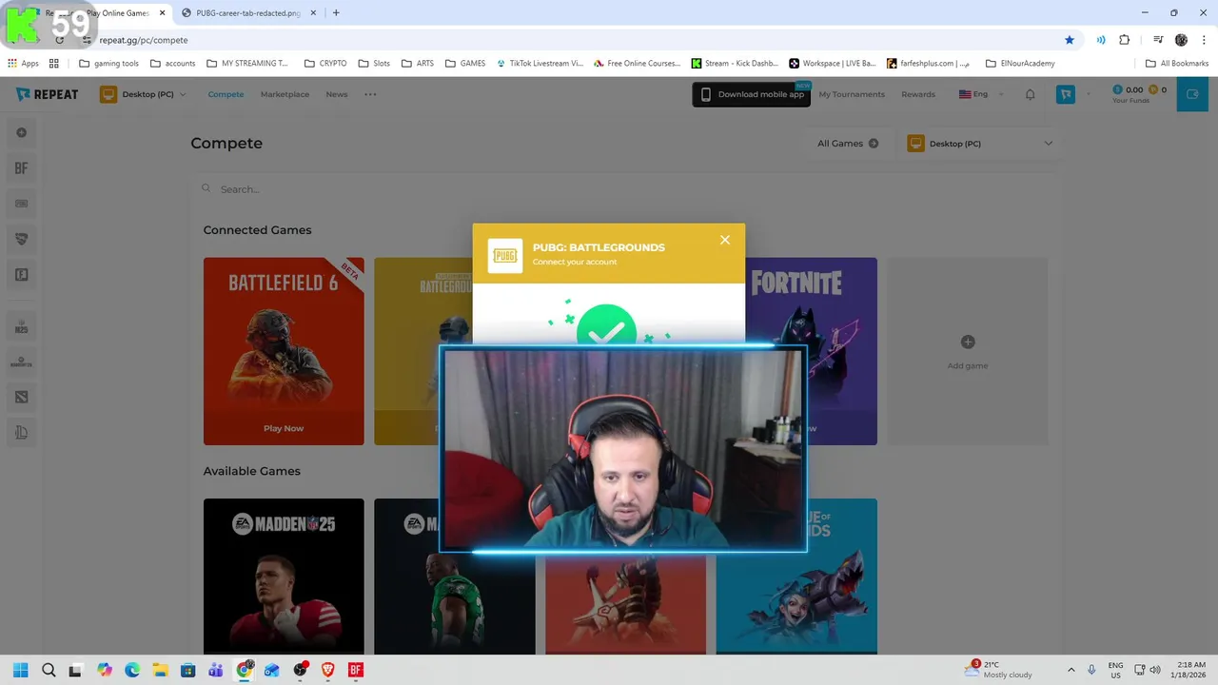Open the Windows Start menu
Viewport: 1218px width, 685px height.
[x=21, y=670]
